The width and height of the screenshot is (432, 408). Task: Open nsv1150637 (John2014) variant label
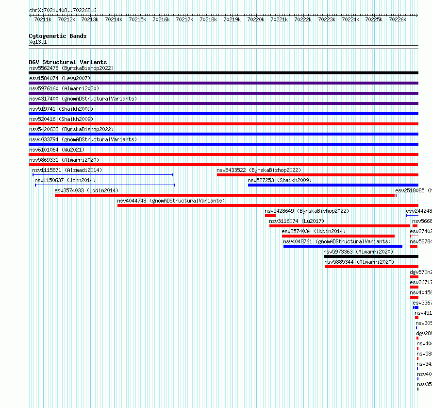coord(65,180)
